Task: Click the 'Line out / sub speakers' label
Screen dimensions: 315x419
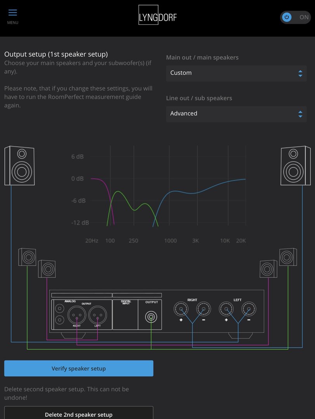Action: tap(199, 98)
